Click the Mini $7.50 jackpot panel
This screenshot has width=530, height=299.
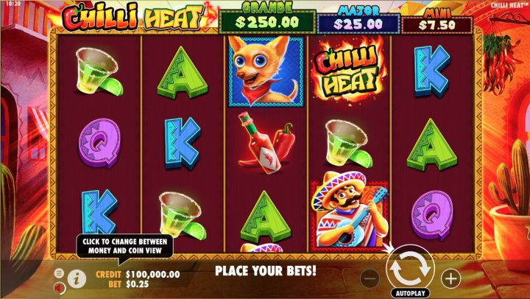pyautogui.click(x=437, y=21)
